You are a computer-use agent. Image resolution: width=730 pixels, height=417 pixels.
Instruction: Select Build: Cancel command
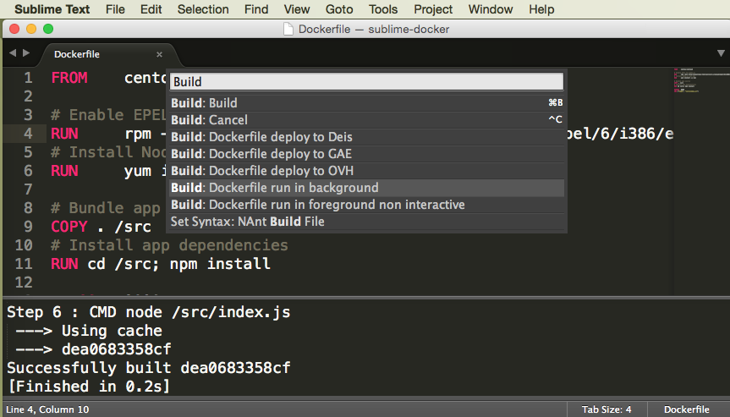366,119
